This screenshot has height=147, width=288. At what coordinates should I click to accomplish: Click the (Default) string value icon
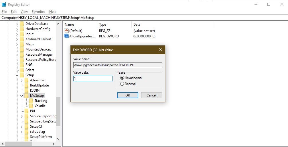66,31
